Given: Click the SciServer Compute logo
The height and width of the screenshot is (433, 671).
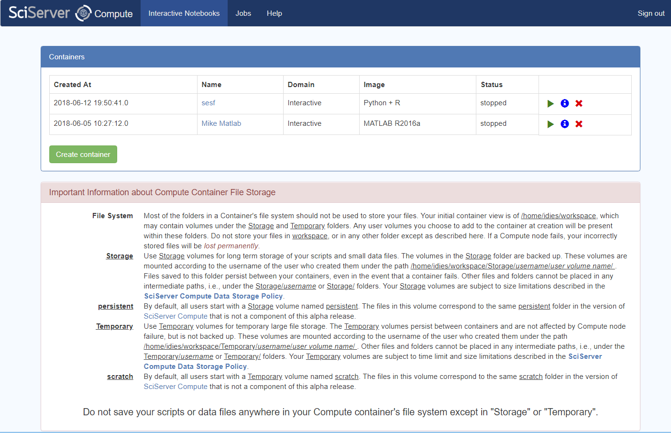Looking at the screenshot, I should point(71,13).
